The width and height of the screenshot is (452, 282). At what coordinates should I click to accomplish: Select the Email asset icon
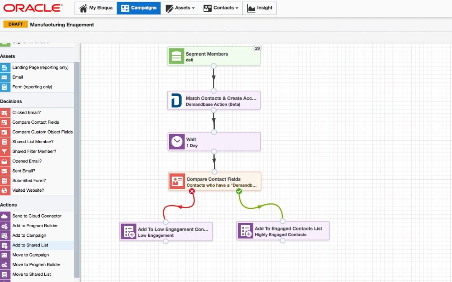[x=5, y=77]
